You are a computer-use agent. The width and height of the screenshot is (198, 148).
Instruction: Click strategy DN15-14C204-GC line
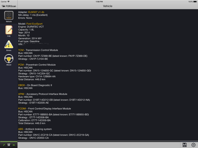(34, 74)
